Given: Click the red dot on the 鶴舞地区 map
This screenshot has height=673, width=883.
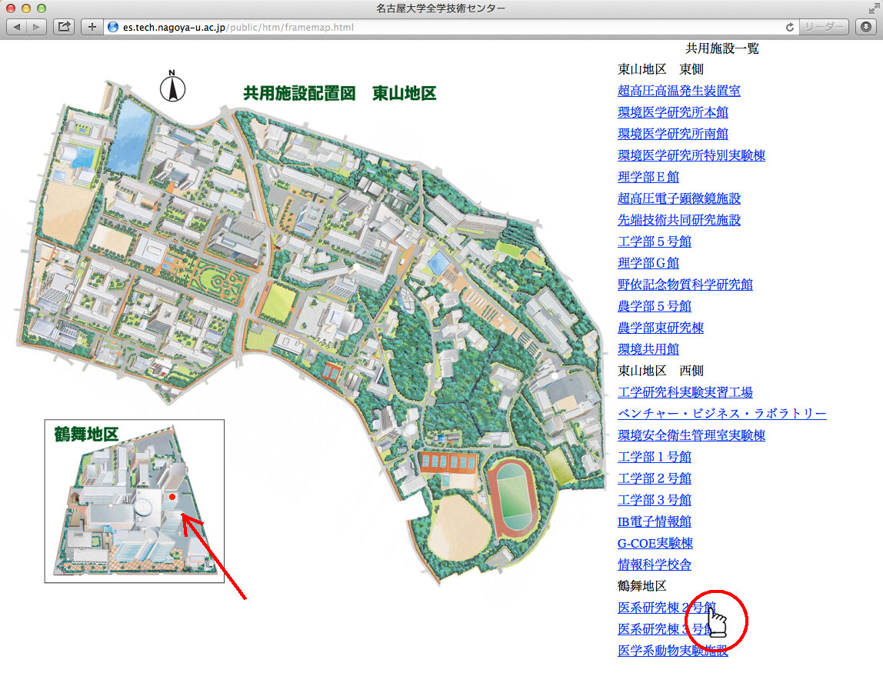Looking at the screenshot, I should coord(172,498).
